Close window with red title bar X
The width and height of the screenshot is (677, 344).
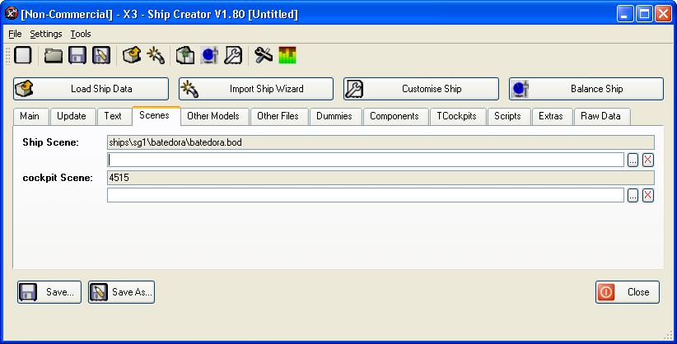pos(663,14)
